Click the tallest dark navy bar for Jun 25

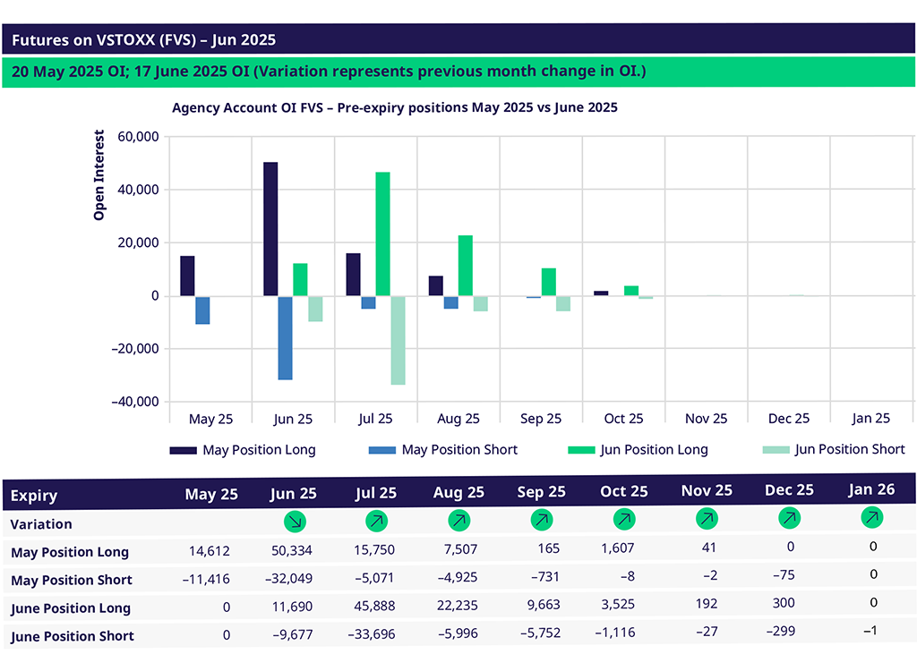(x=270, y=229)
